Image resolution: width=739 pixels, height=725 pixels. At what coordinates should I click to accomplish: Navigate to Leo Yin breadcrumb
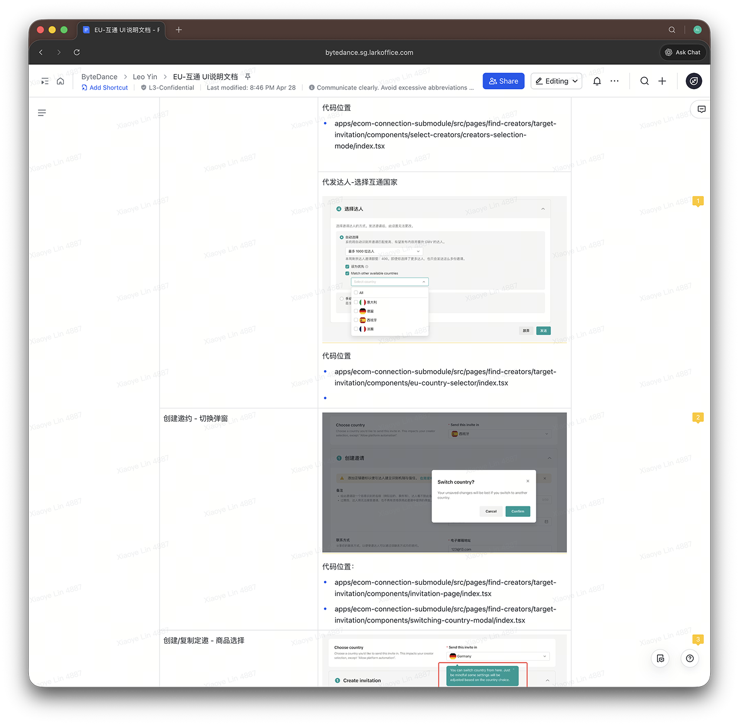[x=145, y=77]
